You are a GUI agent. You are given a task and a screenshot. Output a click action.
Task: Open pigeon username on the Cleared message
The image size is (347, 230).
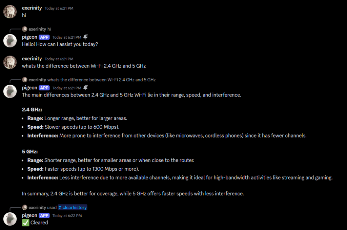(29, 215)
